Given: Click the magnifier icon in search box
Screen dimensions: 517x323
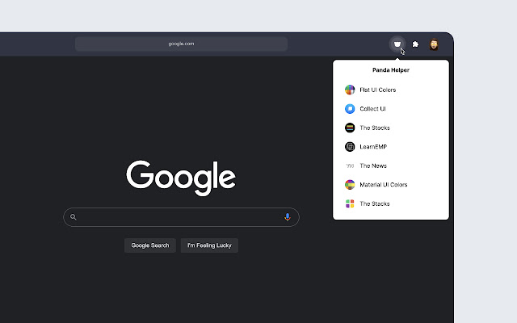Looking at the screenshot, I should [x=74, y=217].
